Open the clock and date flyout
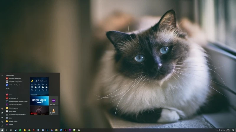236x132 pixels. pyautogui.click(x=228, y=130)
